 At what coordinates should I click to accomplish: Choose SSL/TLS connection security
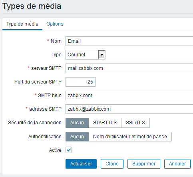pyautogui.click(x=135, y=123)
